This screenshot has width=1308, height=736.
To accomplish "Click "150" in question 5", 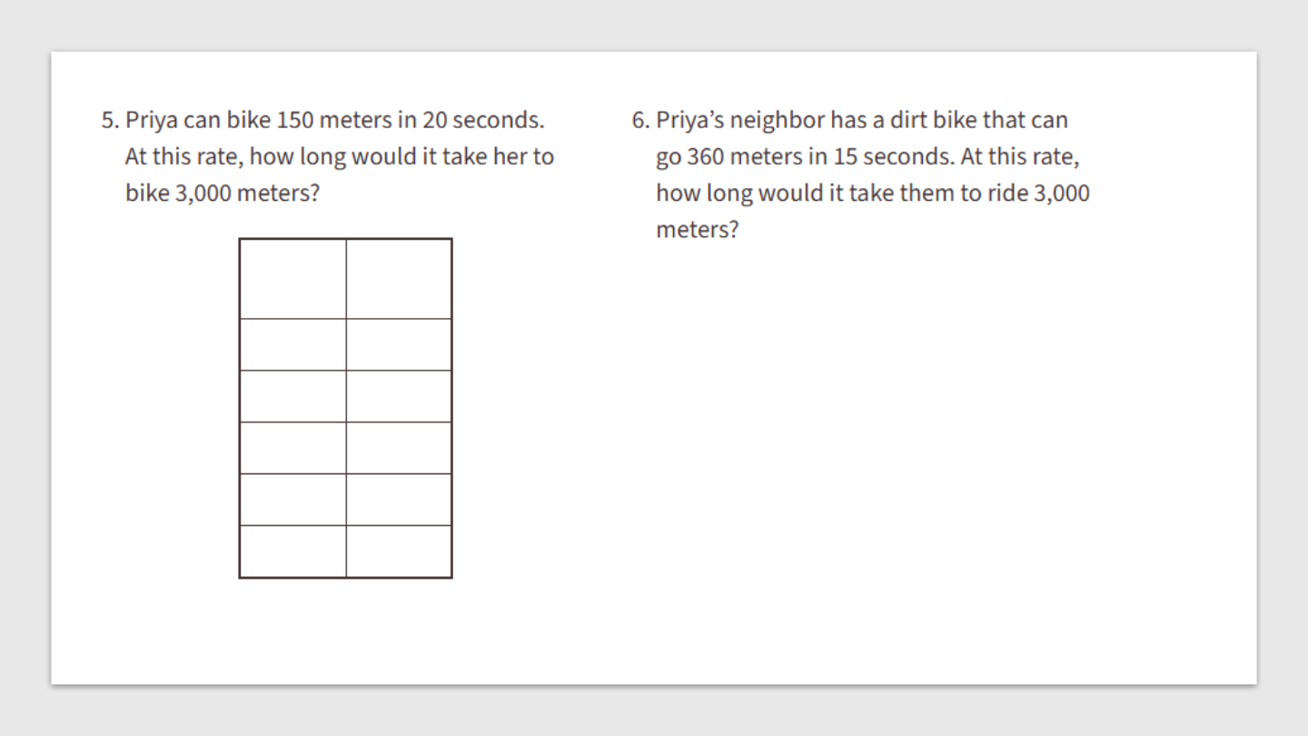I will 294,120.
